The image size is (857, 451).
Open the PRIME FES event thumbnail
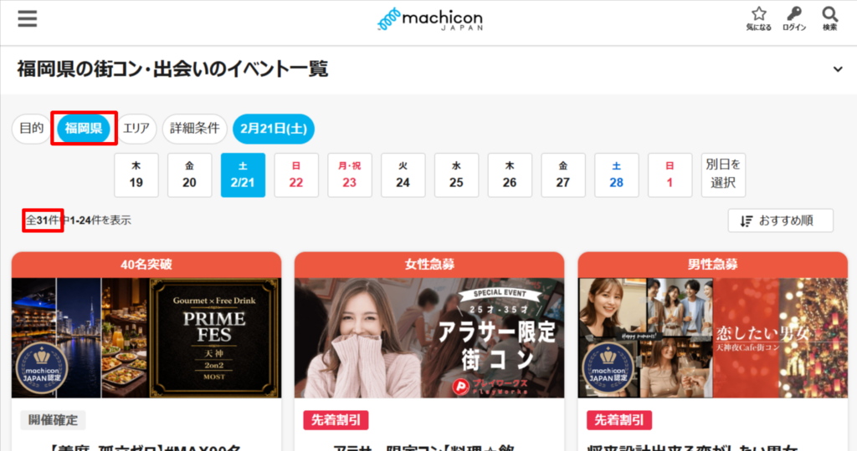point(146,337)
